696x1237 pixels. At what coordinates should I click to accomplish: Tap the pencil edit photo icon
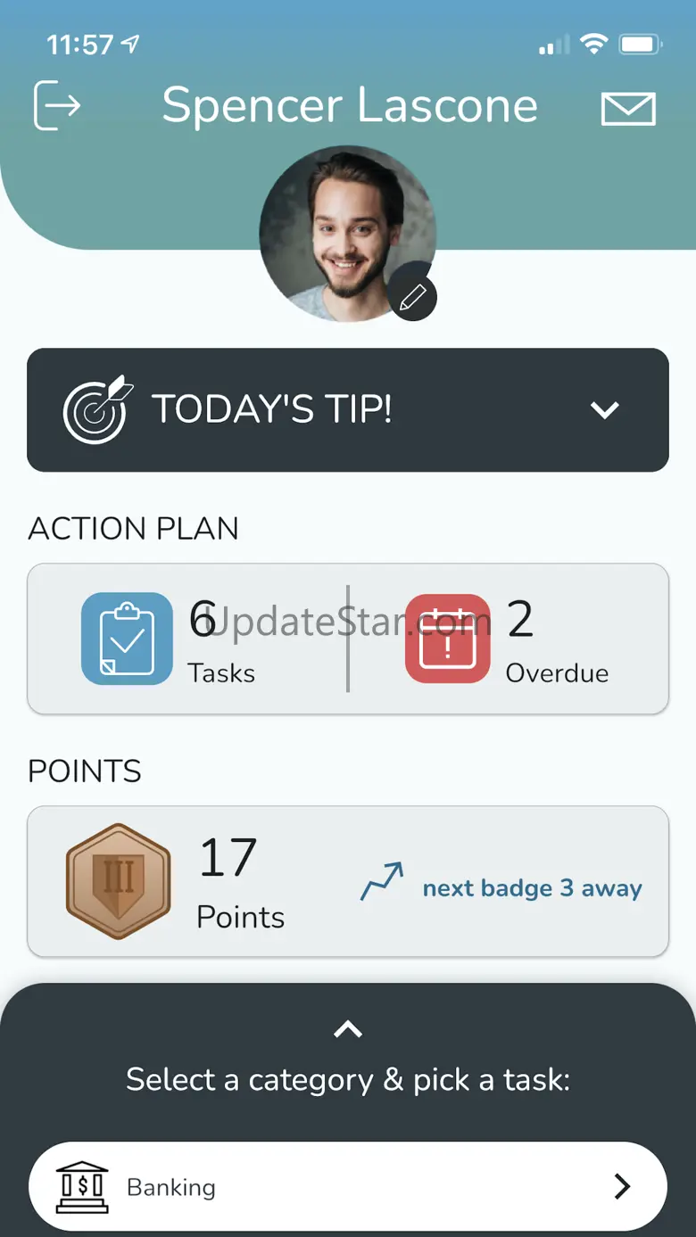(412, 297)
